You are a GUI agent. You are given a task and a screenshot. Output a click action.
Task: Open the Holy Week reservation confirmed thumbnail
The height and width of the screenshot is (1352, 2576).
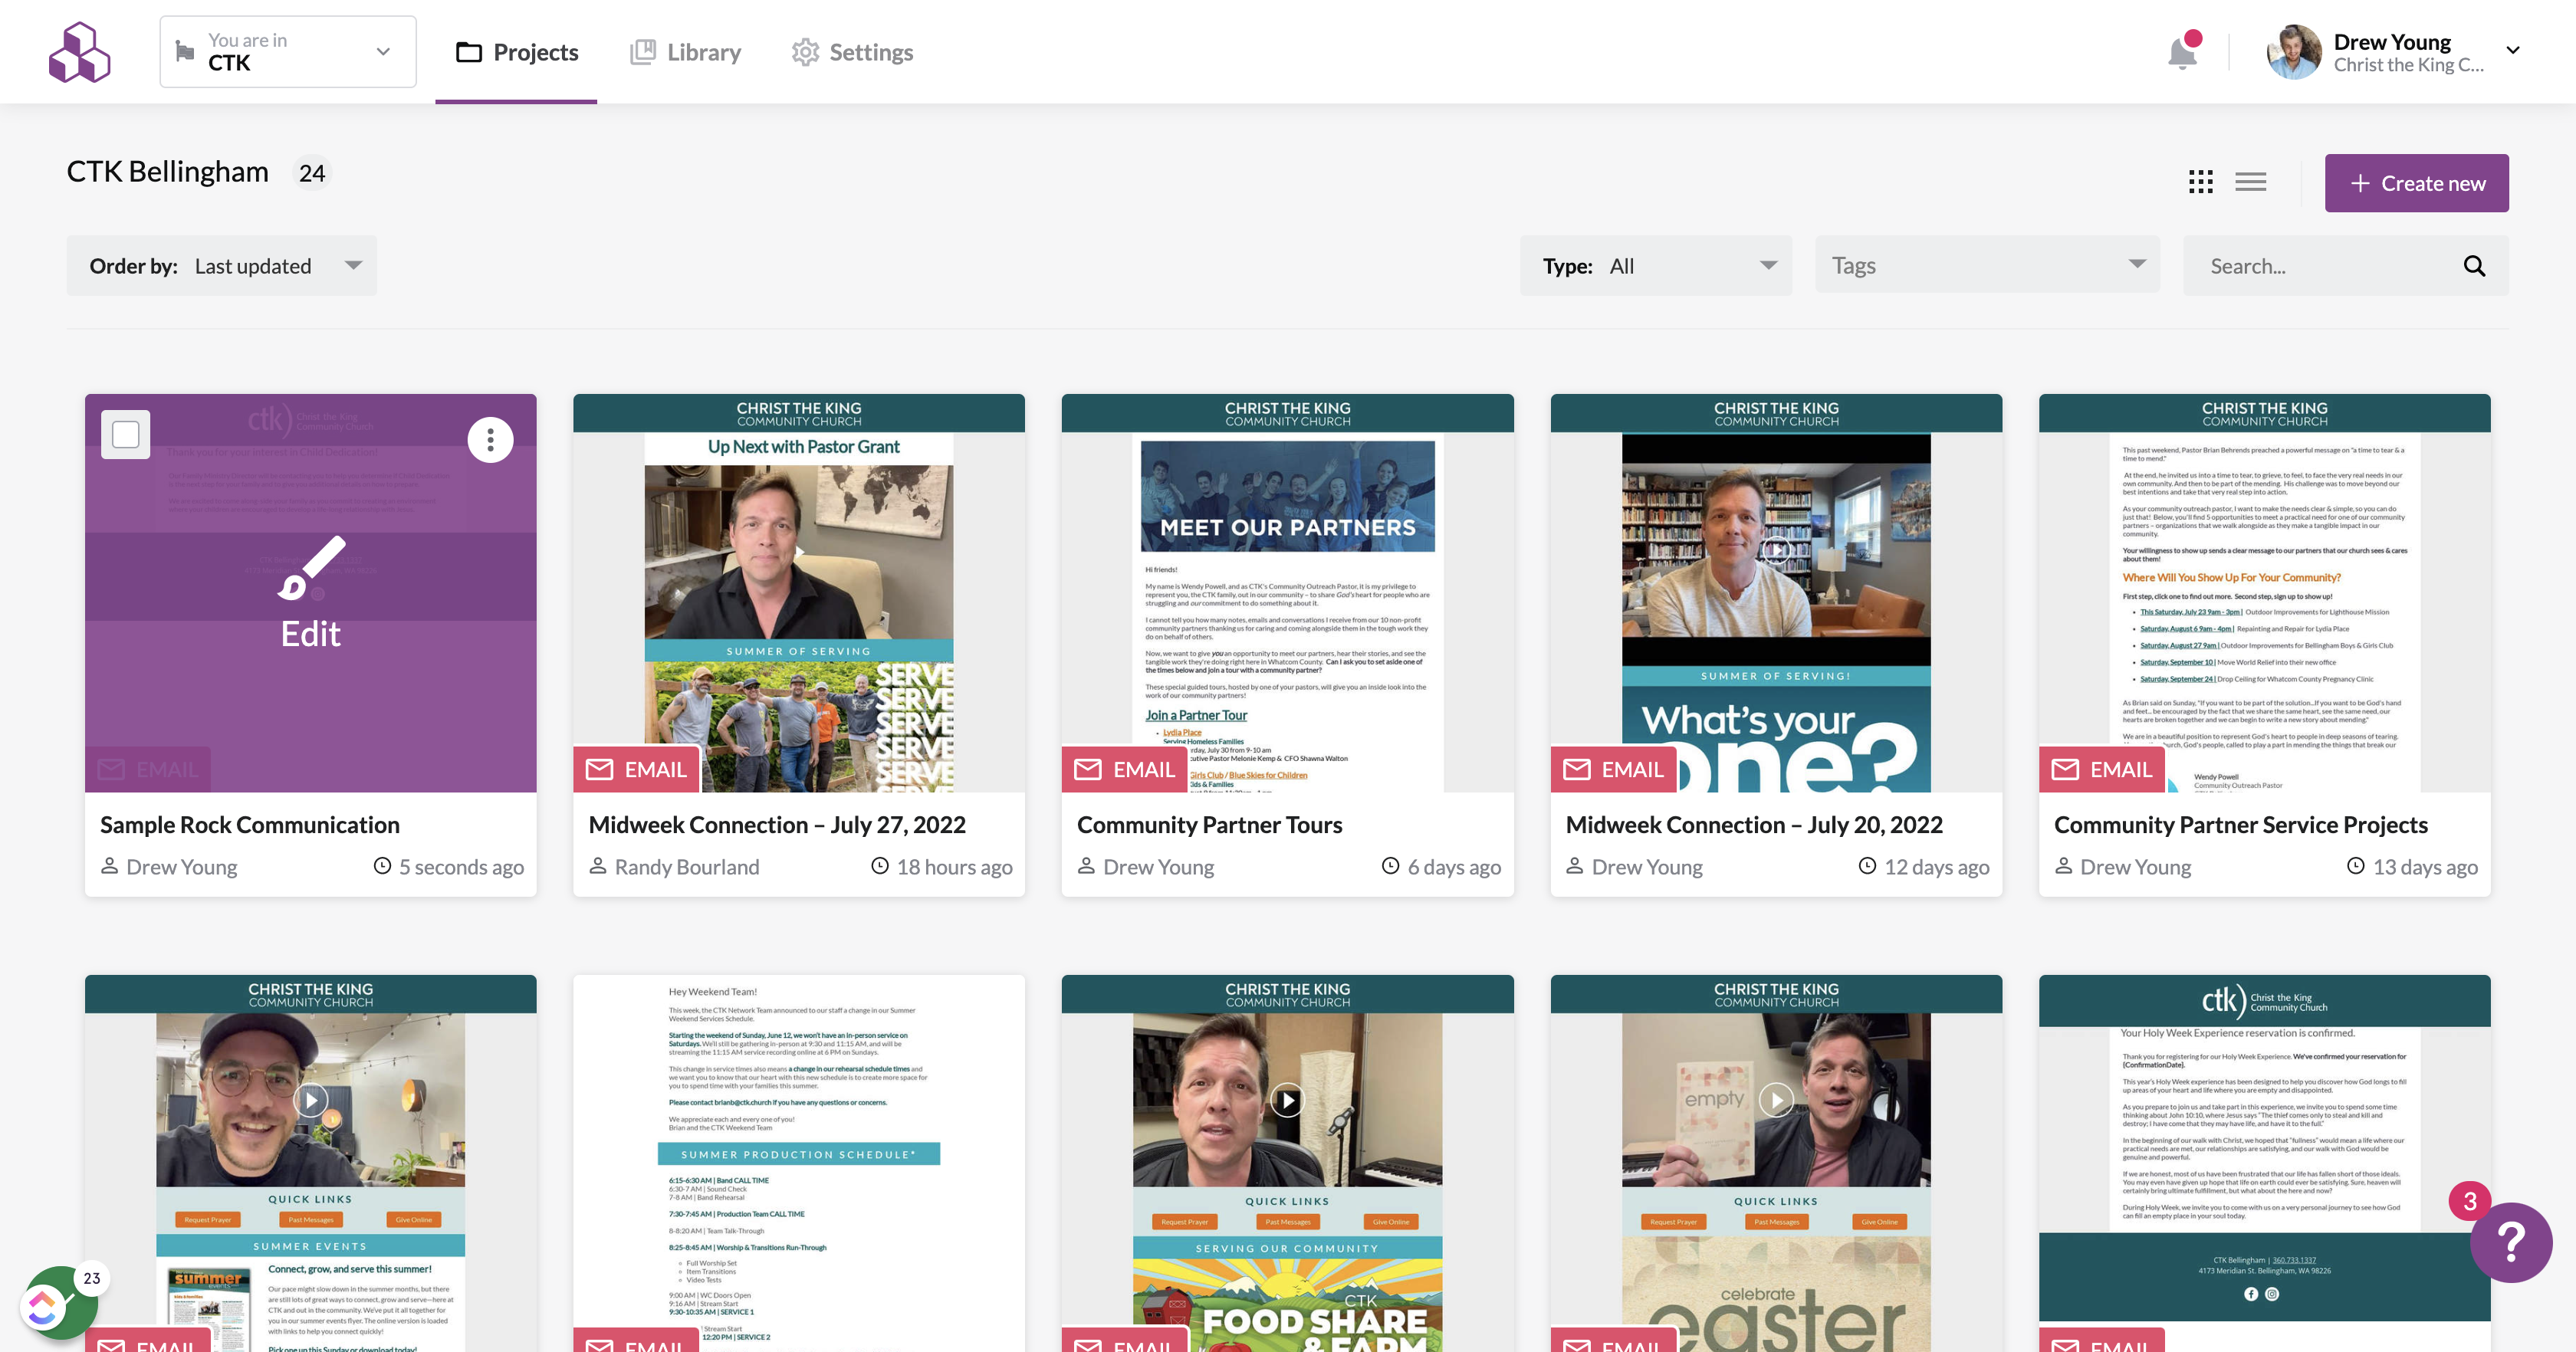[x=2264, y=1164]
